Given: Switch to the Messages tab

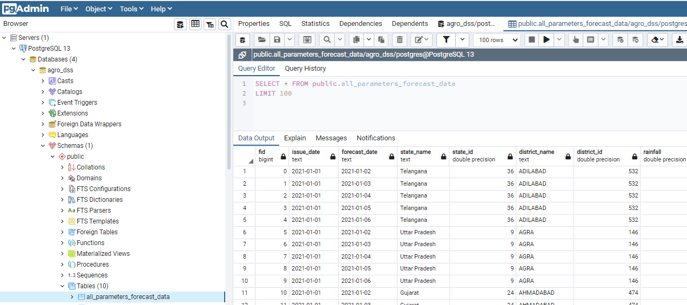Looking at the screenshot, I should (x=331, y=138).
